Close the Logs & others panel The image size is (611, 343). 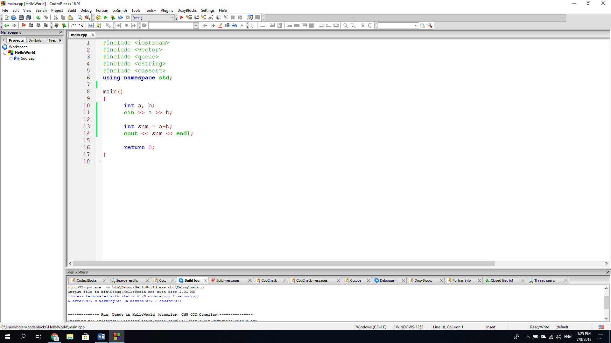(607, 272)
